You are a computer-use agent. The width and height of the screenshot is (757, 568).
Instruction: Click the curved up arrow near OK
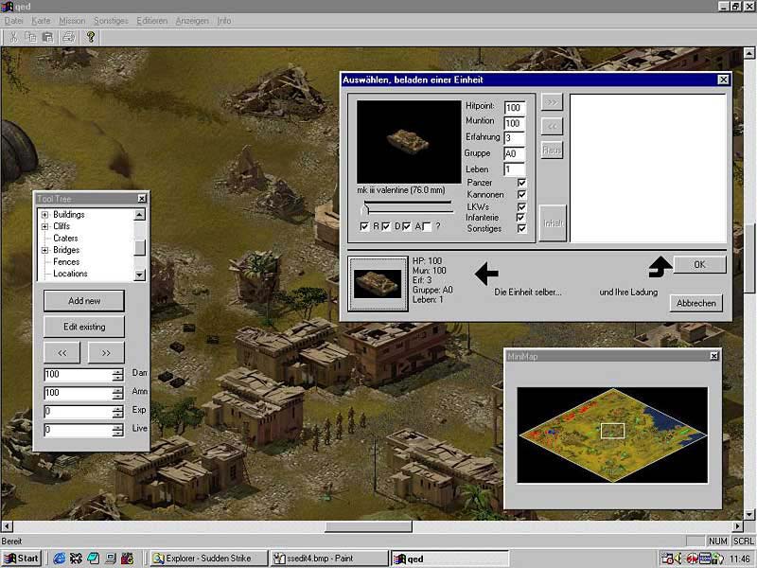(660, 267)
